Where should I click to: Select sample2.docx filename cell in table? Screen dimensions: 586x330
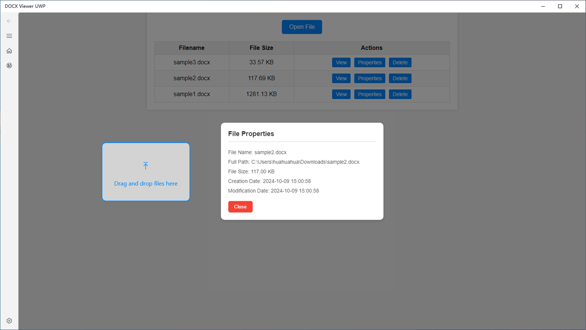pyautogui.click(x=192, y=78)
